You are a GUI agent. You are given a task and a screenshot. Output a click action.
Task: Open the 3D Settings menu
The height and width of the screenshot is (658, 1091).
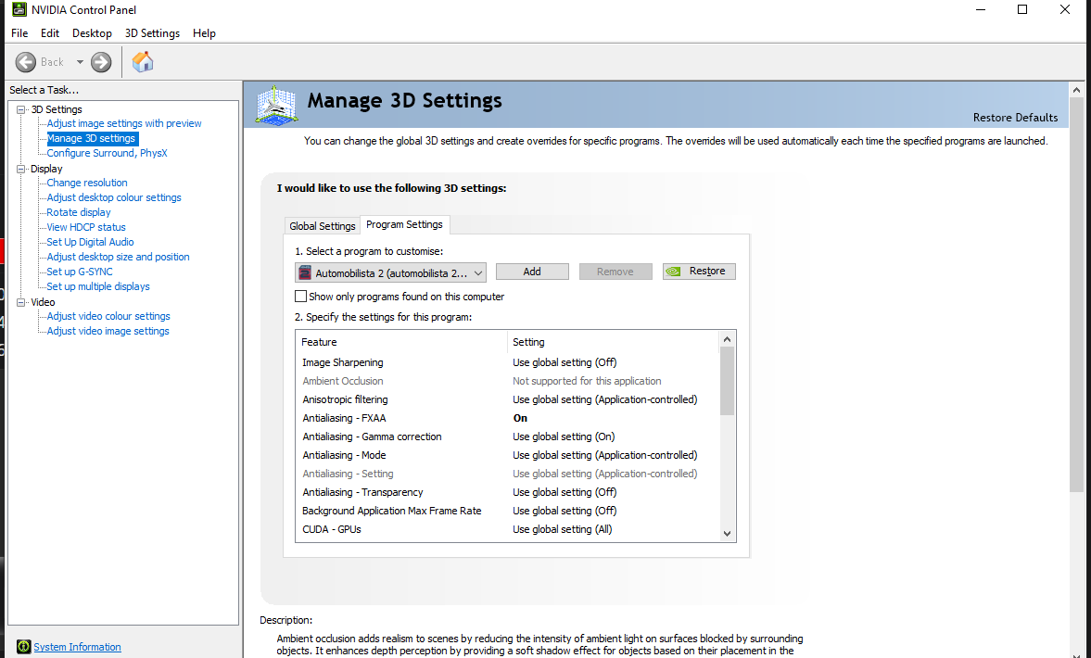pyautogui.click(x=152, y=33)
